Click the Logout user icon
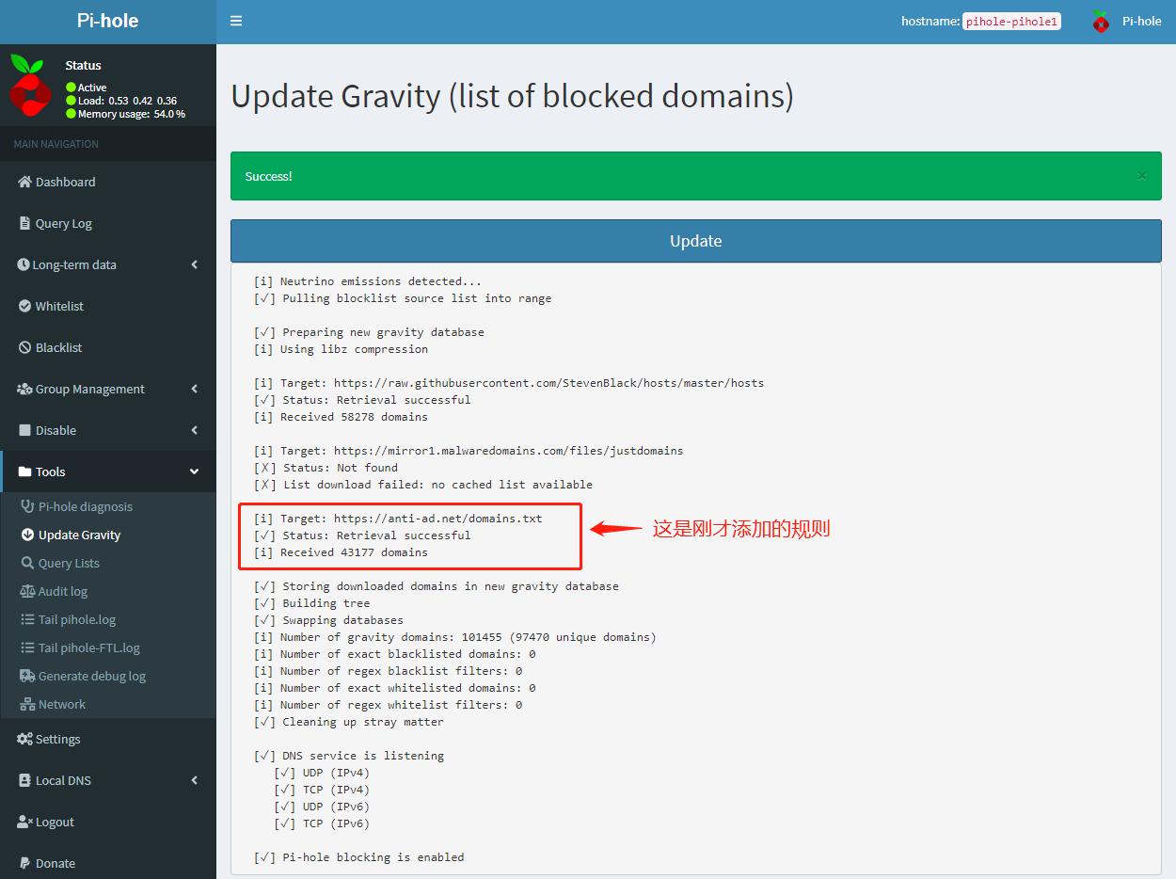This screenshot has width=1176, height=879. point(24,822)
